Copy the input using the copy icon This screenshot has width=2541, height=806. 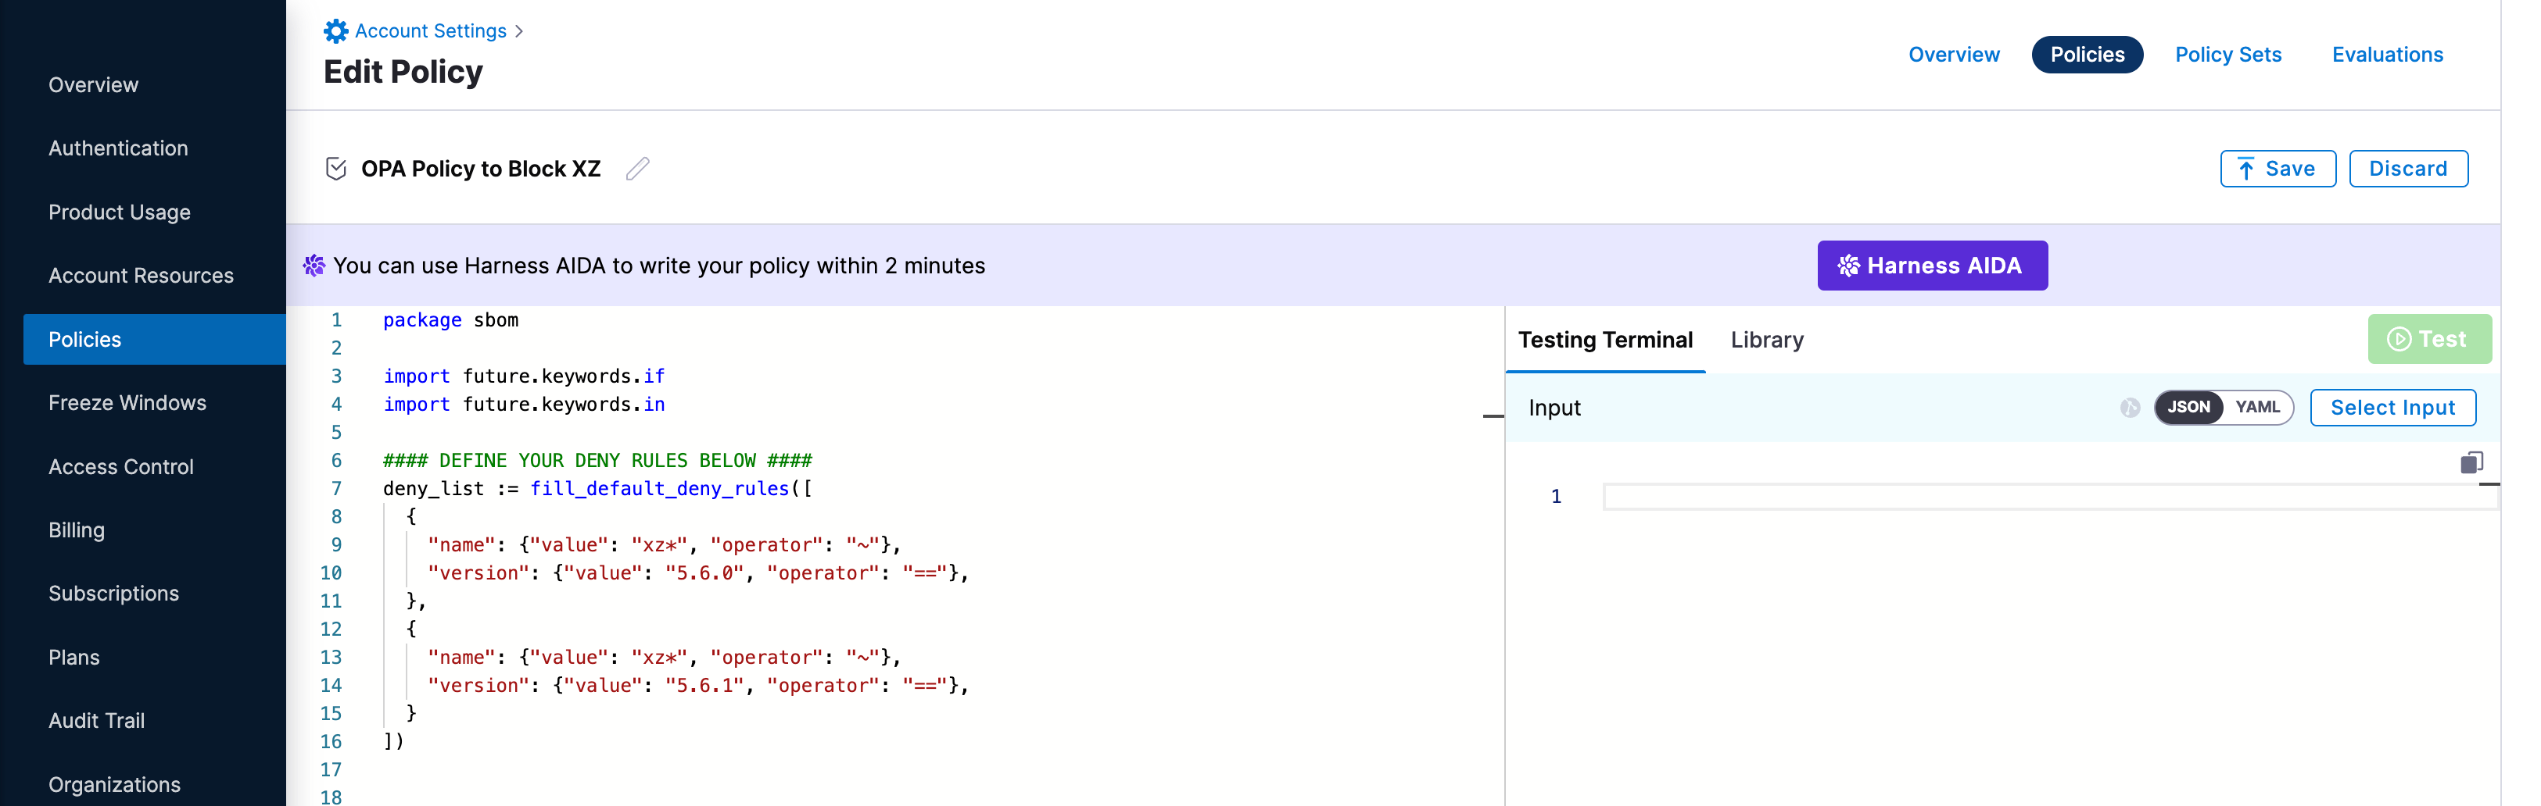[x=2471, y=462]
